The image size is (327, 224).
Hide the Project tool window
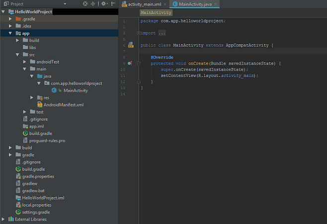coord(113,3)
